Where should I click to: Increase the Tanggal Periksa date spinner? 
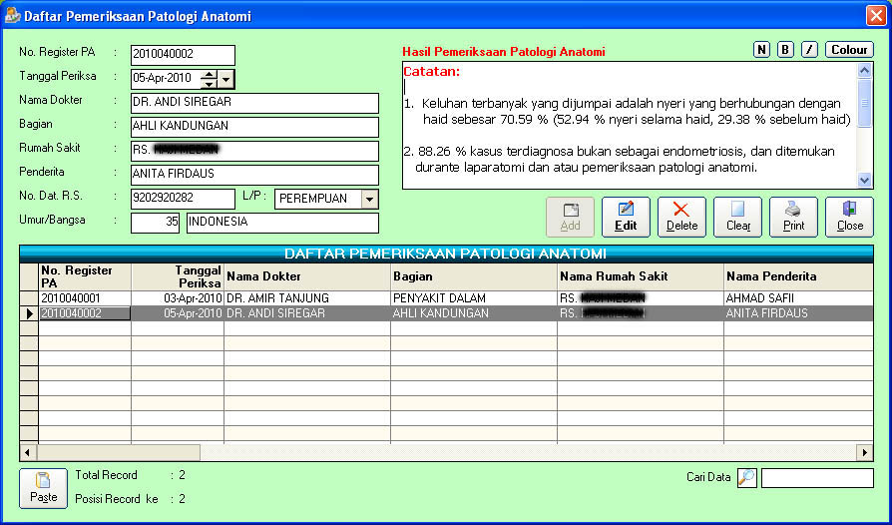click(208, 74)
